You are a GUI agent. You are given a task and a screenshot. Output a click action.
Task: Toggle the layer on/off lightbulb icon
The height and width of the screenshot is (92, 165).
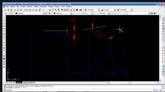(x=9, y=13)
